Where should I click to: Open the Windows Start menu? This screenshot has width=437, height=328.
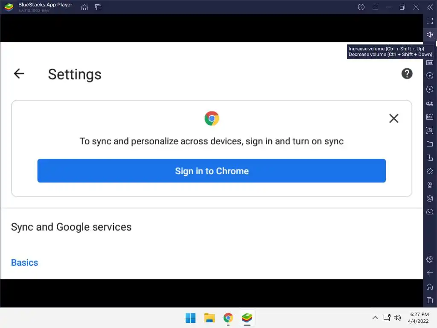pyautogui.click(x=191, y=318)
